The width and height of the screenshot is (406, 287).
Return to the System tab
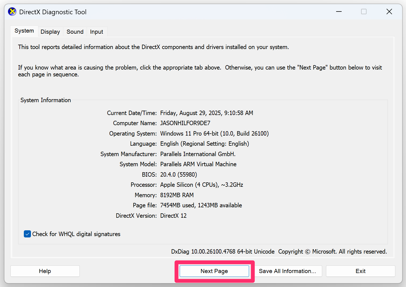coord(24,31)
